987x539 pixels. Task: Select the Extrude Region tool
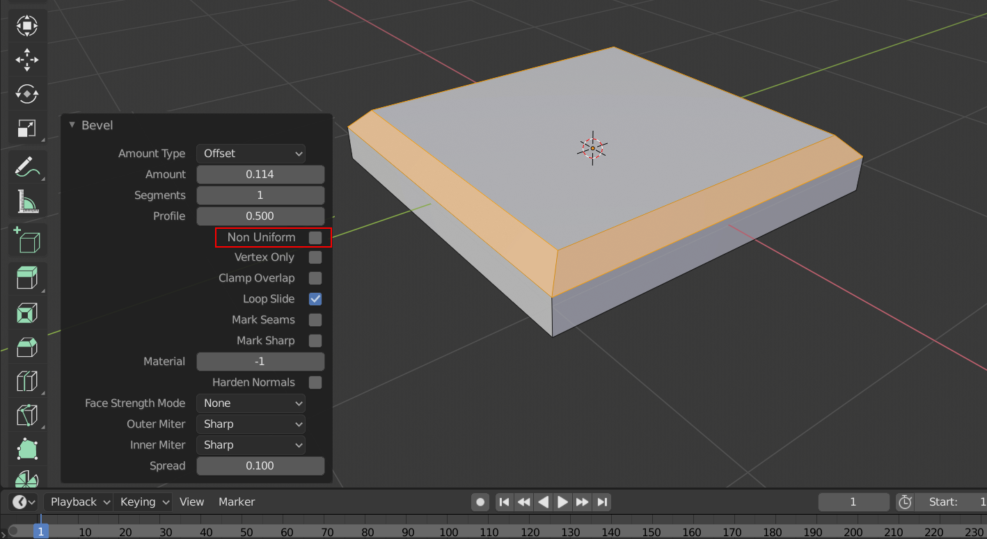[x=27, y=279]
